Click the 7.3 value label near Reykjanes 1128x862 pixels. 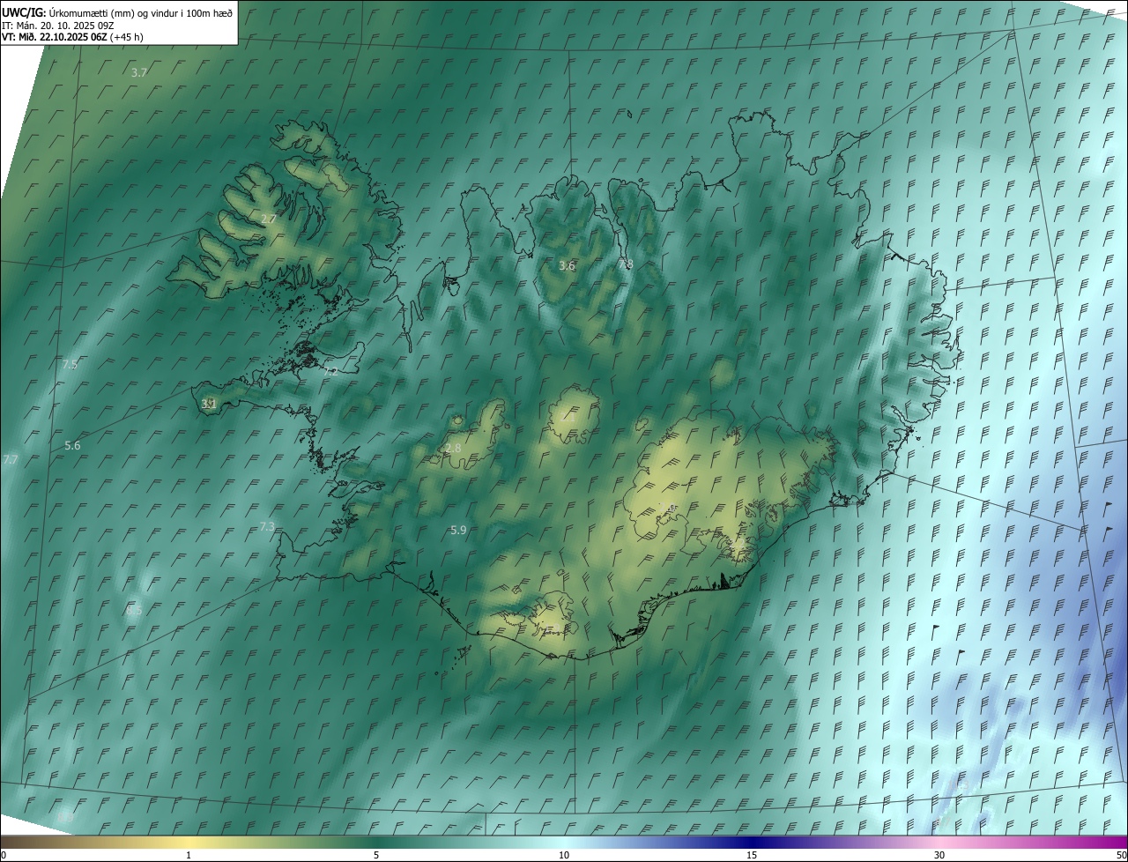pos(267,526)
